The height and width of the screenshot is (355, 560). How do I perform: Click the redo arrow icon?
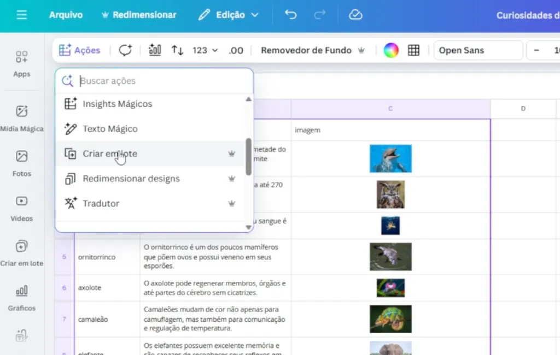(x=320, y=15)
